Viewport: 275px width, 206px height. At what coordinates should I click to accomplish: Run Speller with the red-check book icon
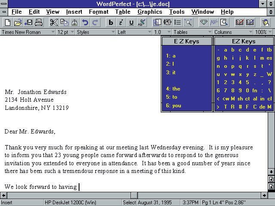[x=240, y=22]
